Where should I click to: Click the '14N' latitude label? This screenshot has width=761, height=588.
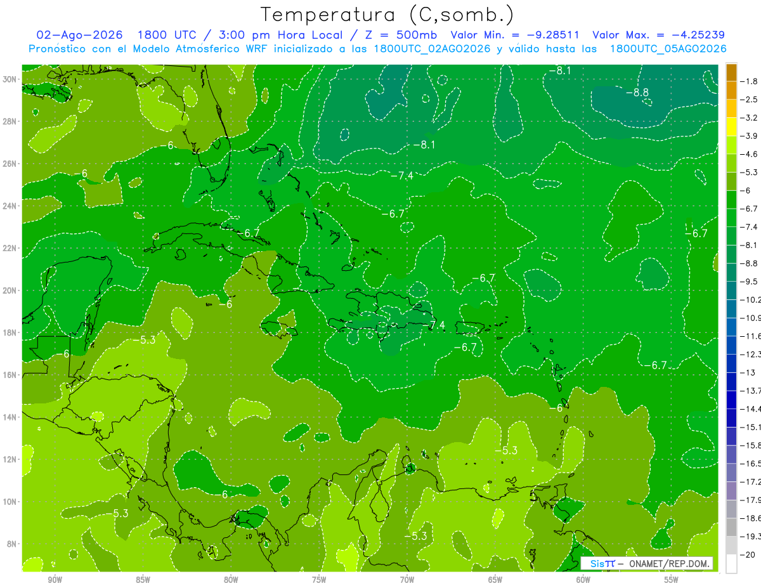(10, 417)
